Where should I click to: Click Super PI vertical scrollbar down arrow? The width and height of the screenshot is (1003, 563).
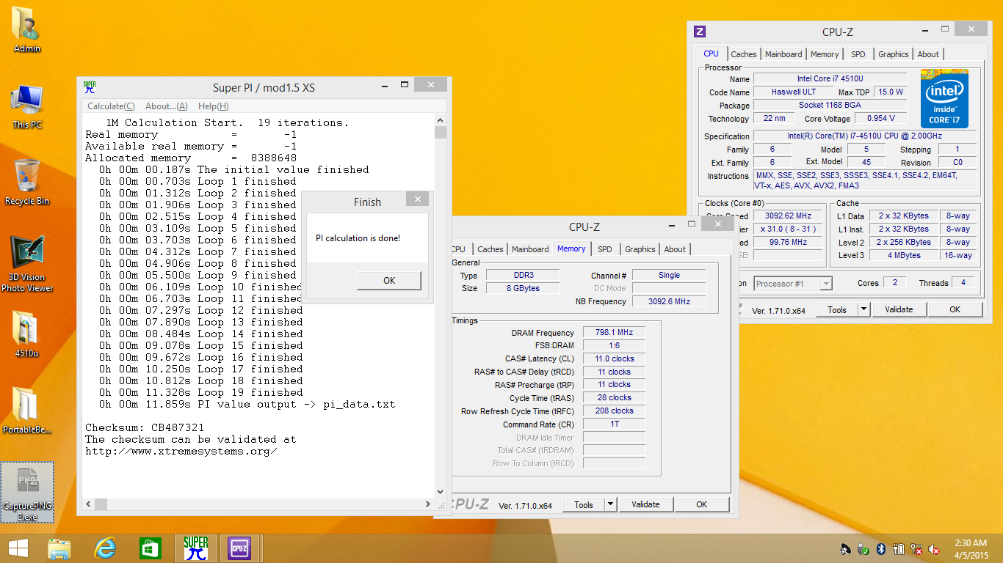click(x=441, y=493)
